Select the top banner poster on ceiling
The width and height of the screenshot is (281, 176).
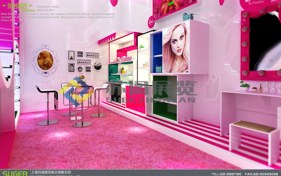[x=174, y=8]
